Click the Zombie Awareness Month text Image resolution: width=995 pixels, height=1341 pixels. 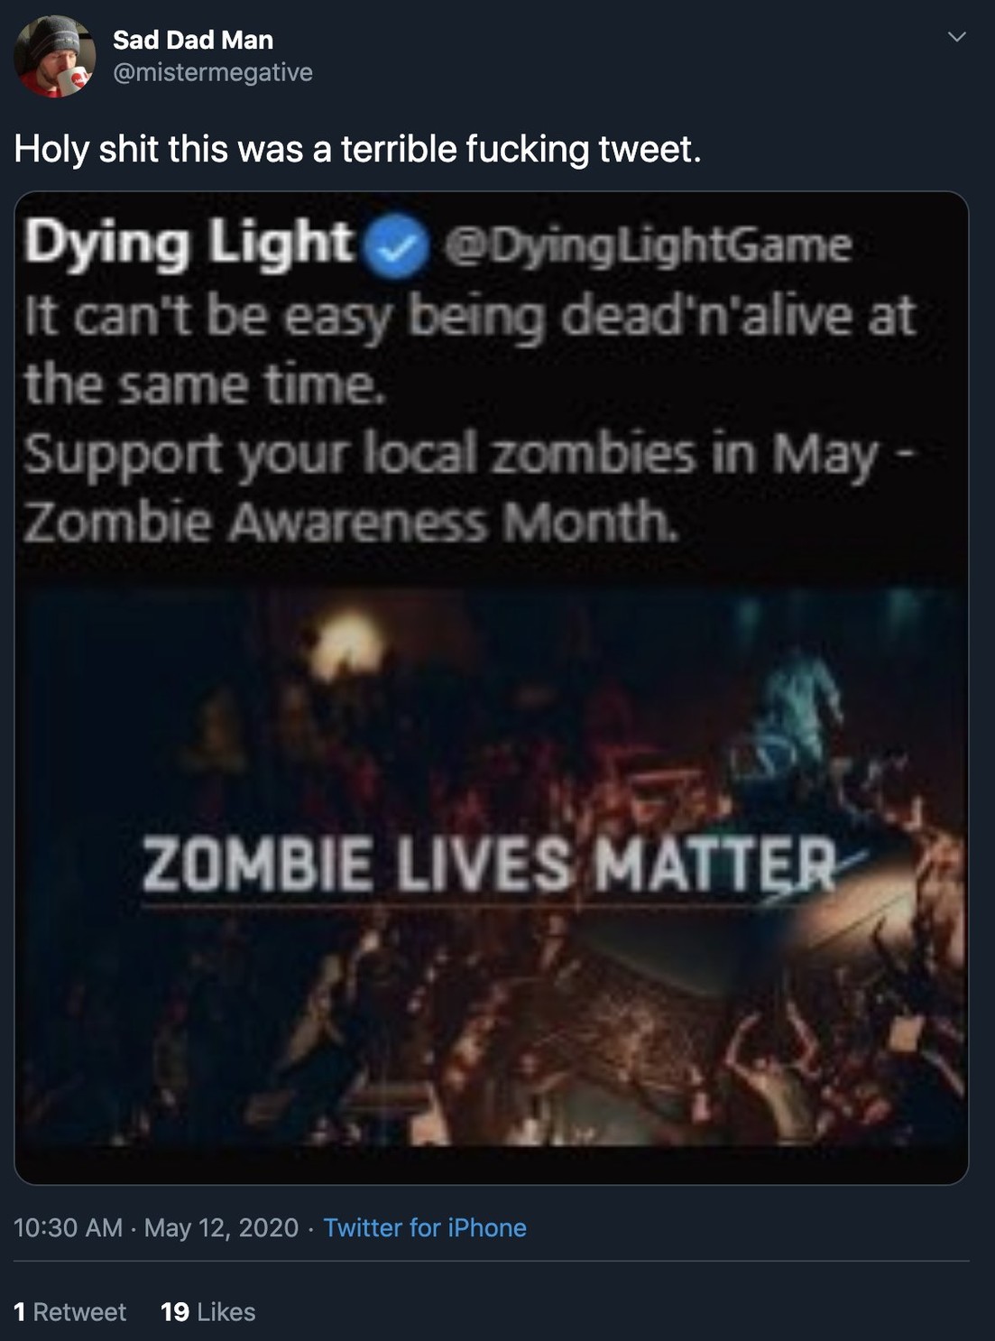[x=350, y=522]
